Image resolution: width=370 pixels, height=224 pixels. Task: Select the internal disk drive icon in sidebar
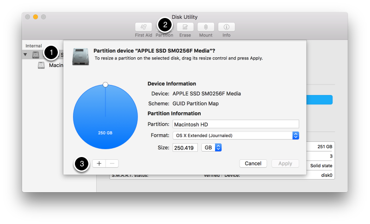click(x=36, y=55)
